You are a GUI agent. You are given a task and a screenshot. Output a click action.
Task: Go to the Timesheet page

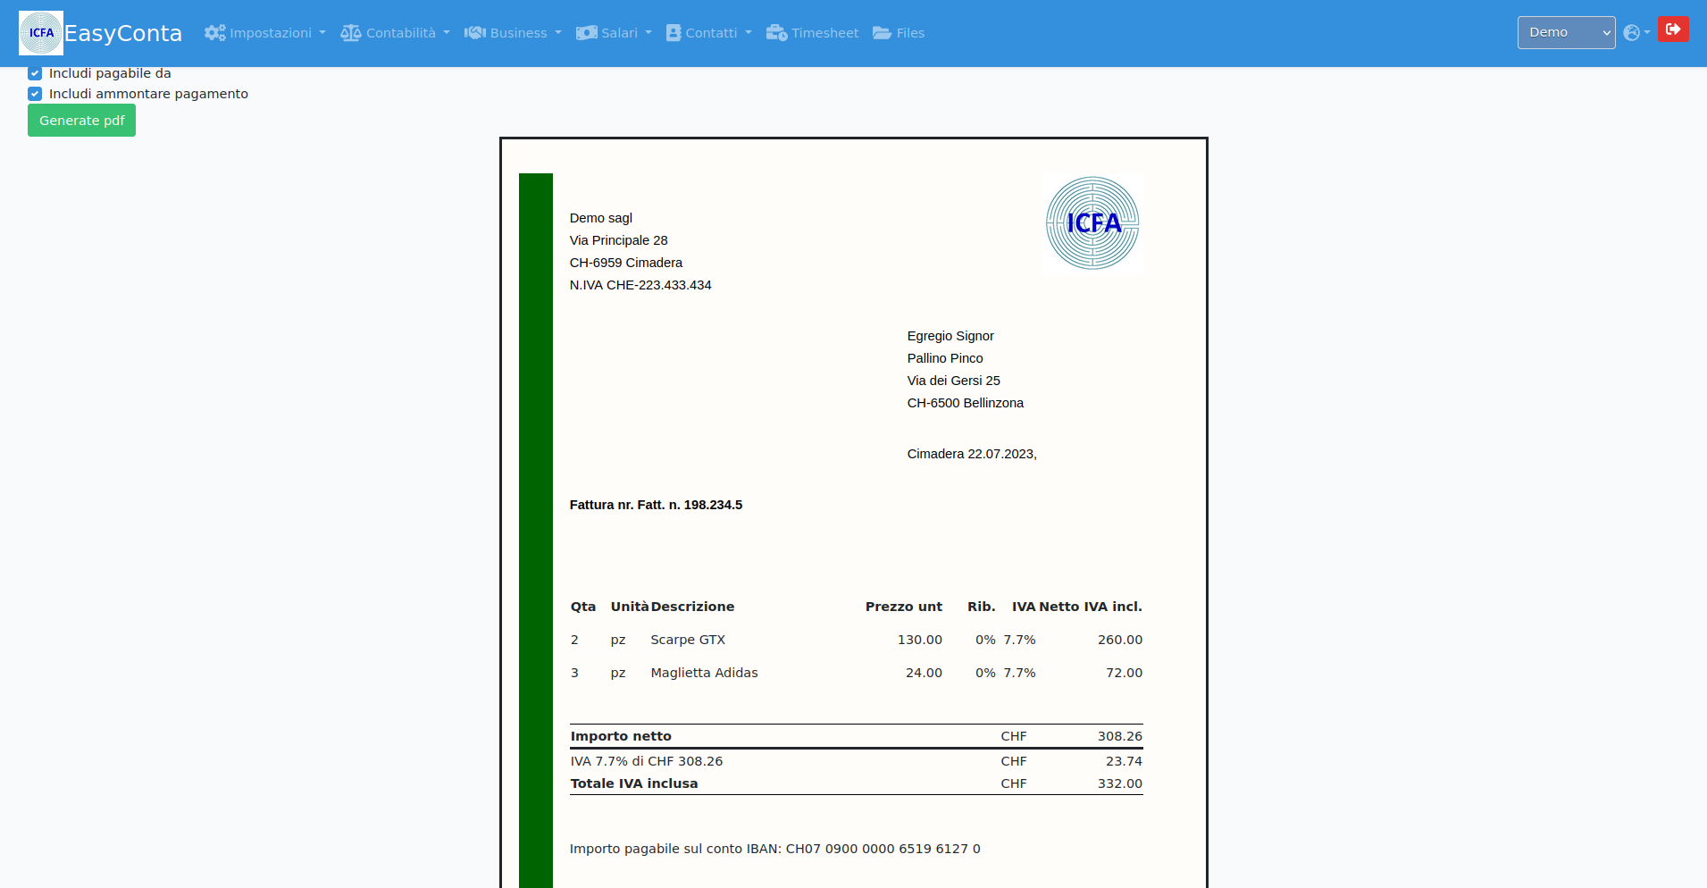813,33
